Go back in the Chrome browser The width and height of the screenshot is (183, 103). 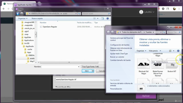(4, 9)
